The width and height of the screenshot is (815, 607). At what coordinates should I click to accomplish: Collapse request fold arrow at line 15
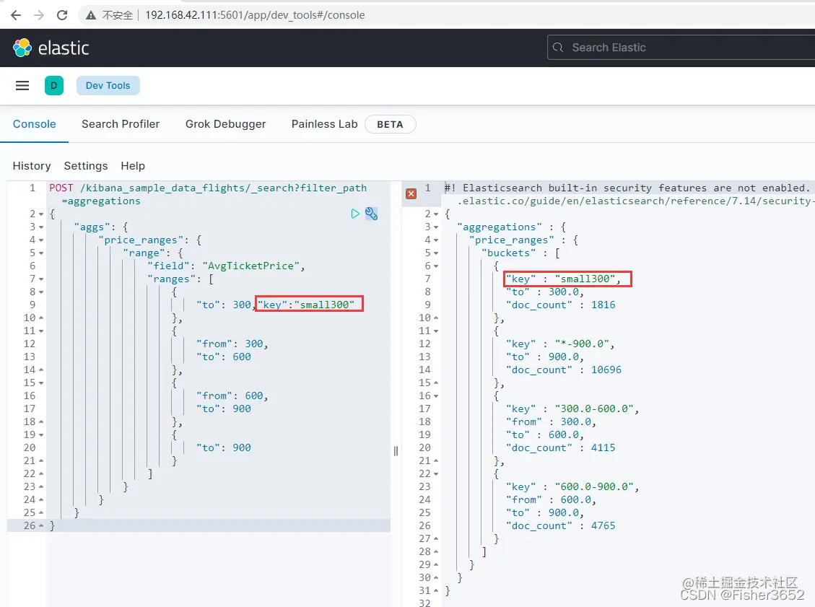(x=41, y=383)
